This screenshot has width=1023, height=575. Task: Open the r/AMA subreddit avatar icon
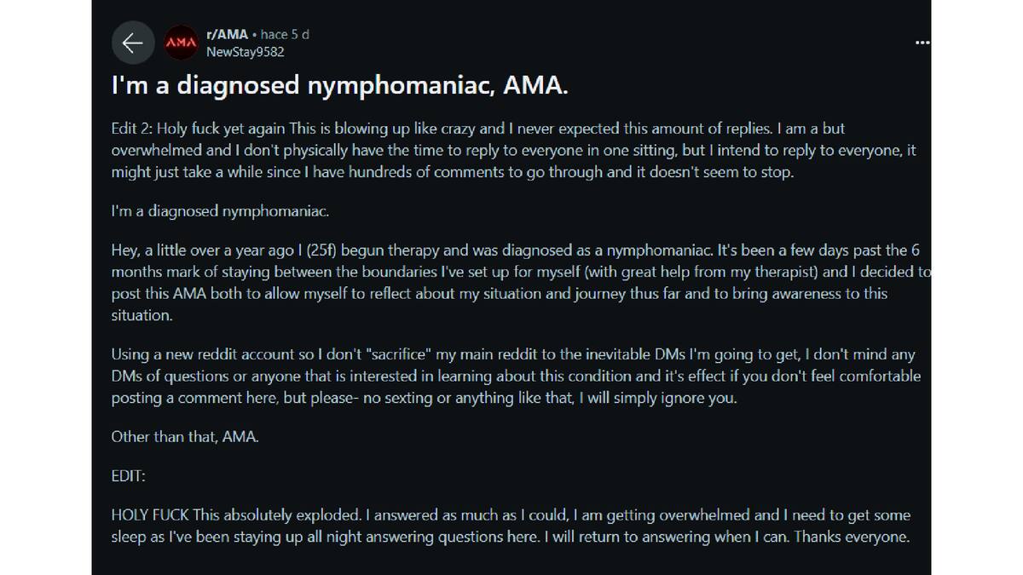pyautogui.click(x=180, y=43)
